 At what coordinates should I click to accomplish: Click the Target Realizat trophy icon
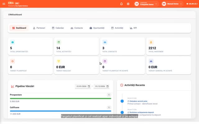59,61
